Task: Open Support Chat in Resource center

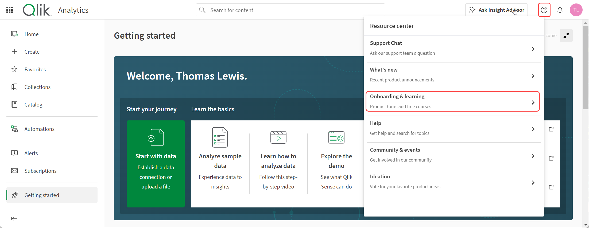Action: [454, 49]
